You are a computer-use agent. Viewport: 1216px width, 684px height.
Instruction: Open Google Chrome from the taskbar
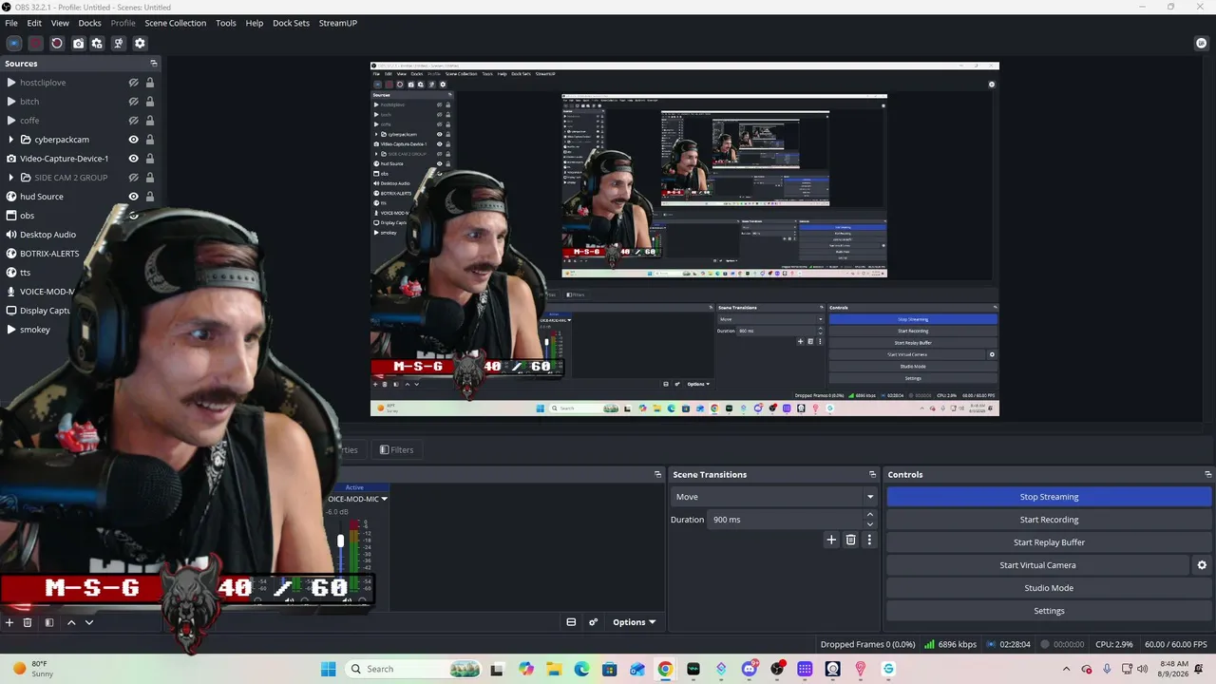point(665,669)
